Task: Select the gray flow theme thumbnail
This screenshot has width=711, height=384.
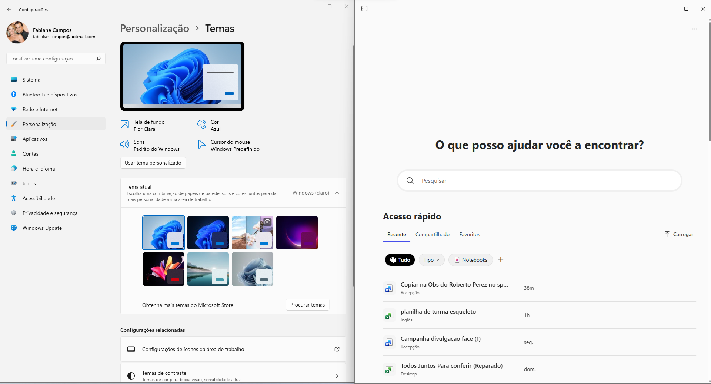Action: click(x=253, y=269)
